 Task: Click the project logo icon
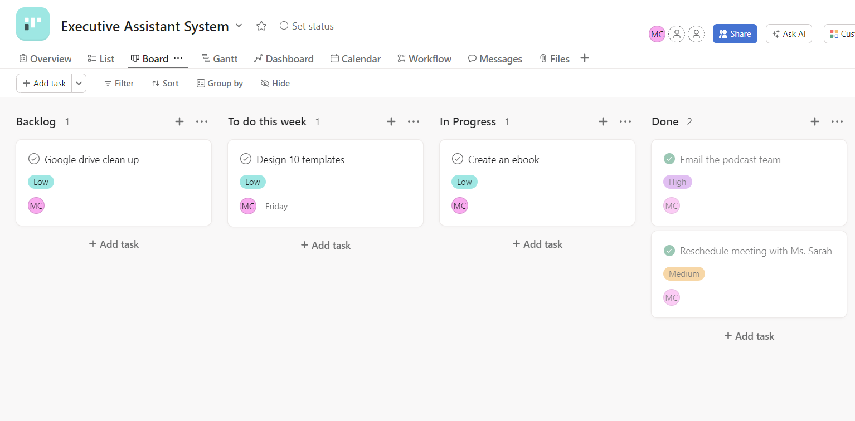pos(33,24)
